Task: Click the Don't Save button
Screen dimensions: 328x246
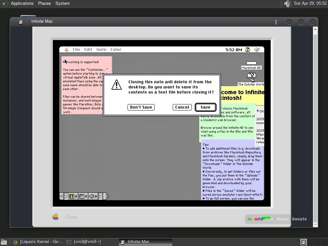Action: tap(141, 107)
